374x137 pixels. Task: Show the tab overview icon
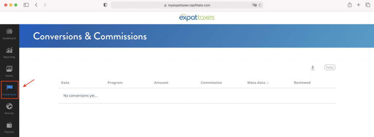coord(368,5)
